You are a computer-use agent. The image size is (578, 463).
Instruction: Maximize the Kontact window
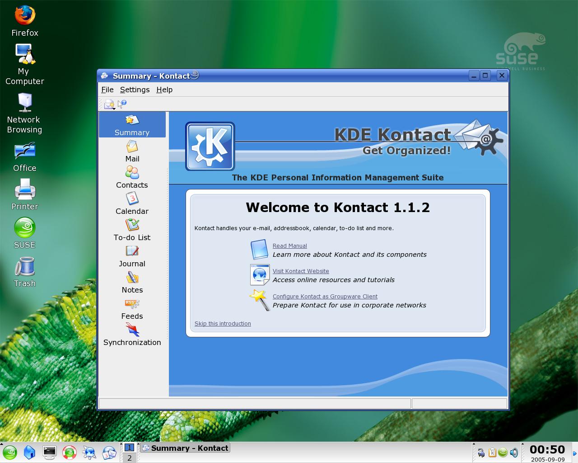click(485, 76)
